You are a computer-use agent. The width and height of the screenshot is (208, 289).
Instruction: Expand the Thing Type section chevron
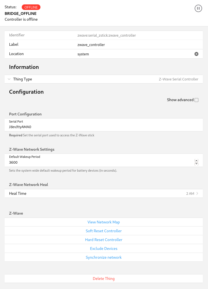click(9, 79)
